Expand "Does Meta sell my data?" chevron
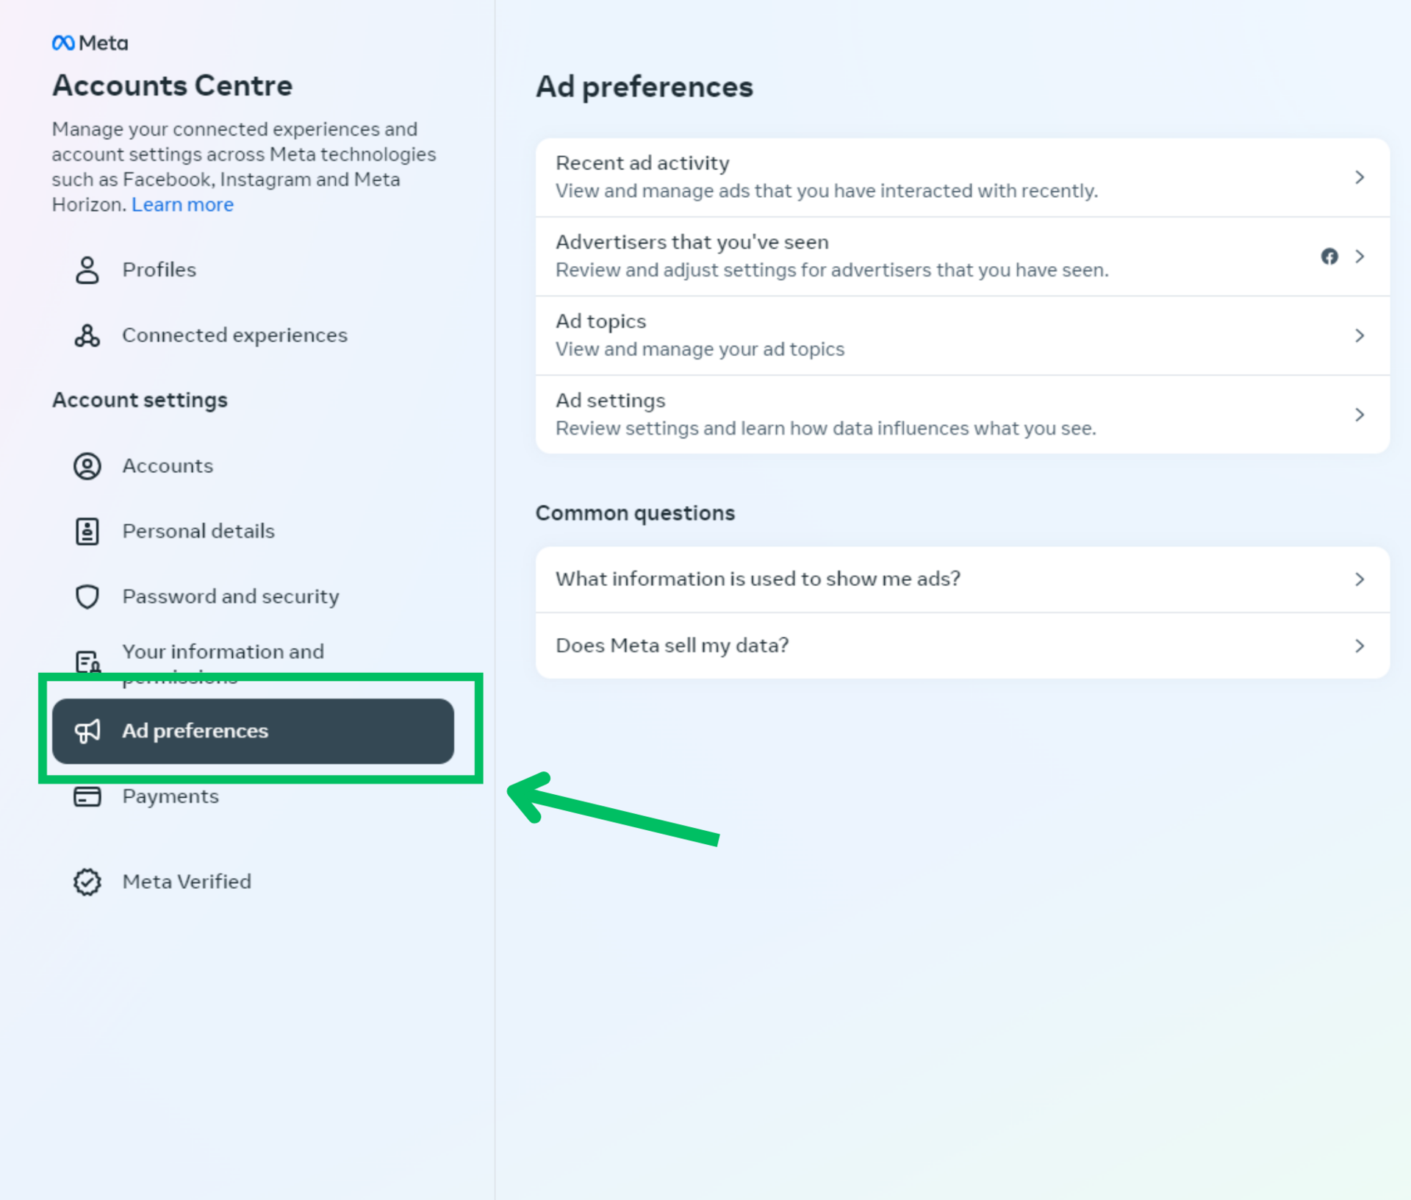Screen dimensions: 1411x1200 click(1359, 646)
